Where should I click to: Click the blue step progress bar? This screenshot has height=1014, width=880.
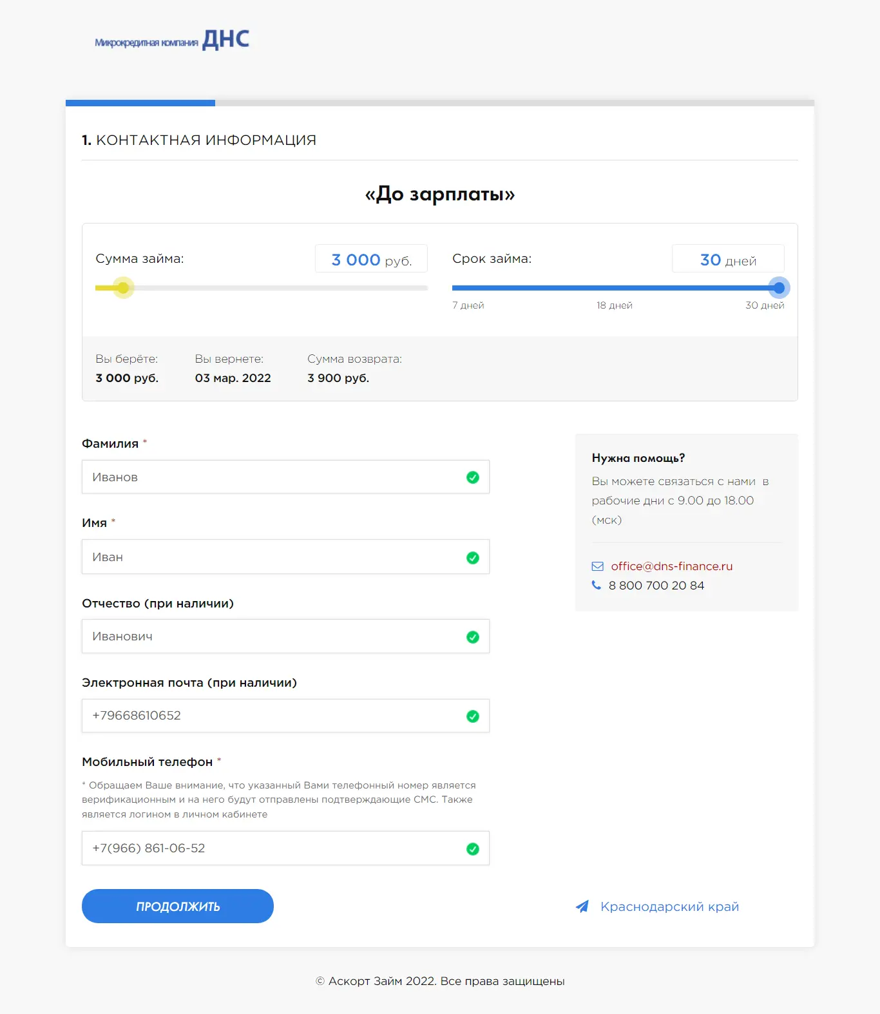(140, 103)
